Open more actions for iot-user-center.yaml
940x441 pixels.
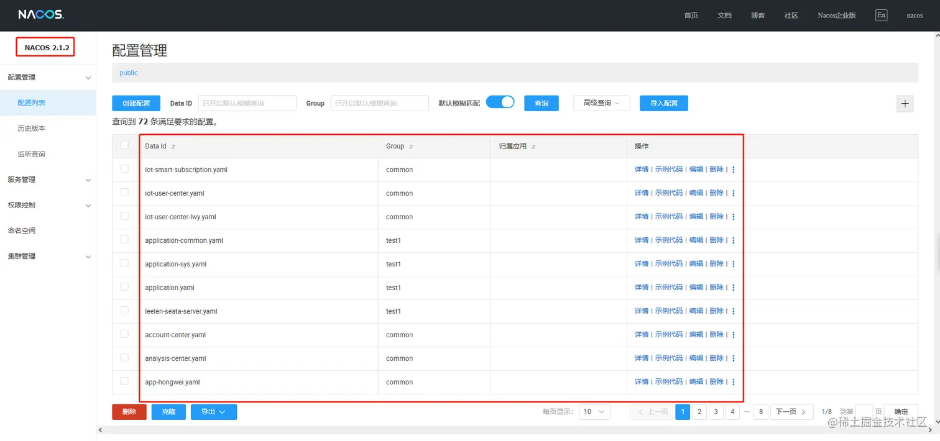[x=734, y=193]
